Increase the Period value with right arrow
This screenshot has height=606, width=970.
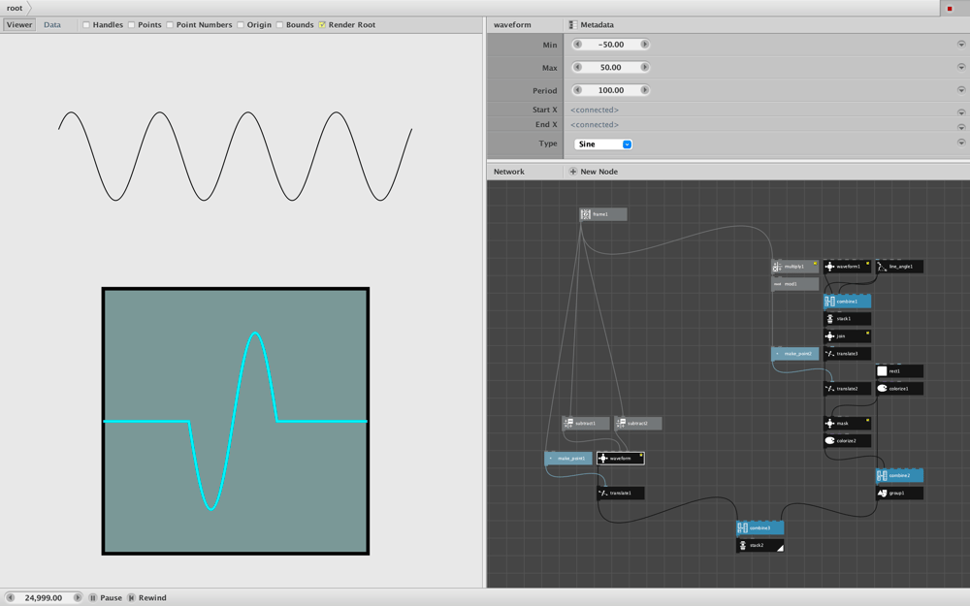[645, 90]
